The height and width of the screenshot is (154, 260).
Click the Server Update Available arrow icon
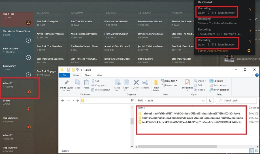click(249, 51)
